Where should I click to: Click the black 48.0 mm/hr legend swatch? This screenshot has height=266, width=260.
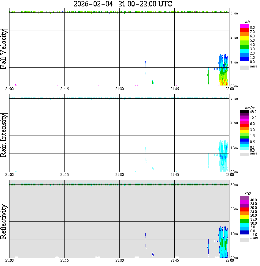point(244,112)
